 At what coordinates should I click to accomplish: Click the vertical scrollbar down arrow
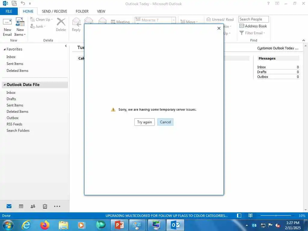pos(306,210)
